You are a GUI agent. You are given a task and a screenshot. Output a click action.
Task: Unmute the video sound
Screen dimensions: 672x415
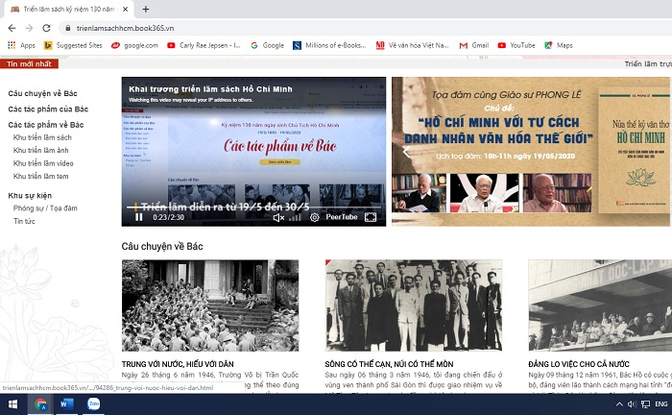(278, 218)
